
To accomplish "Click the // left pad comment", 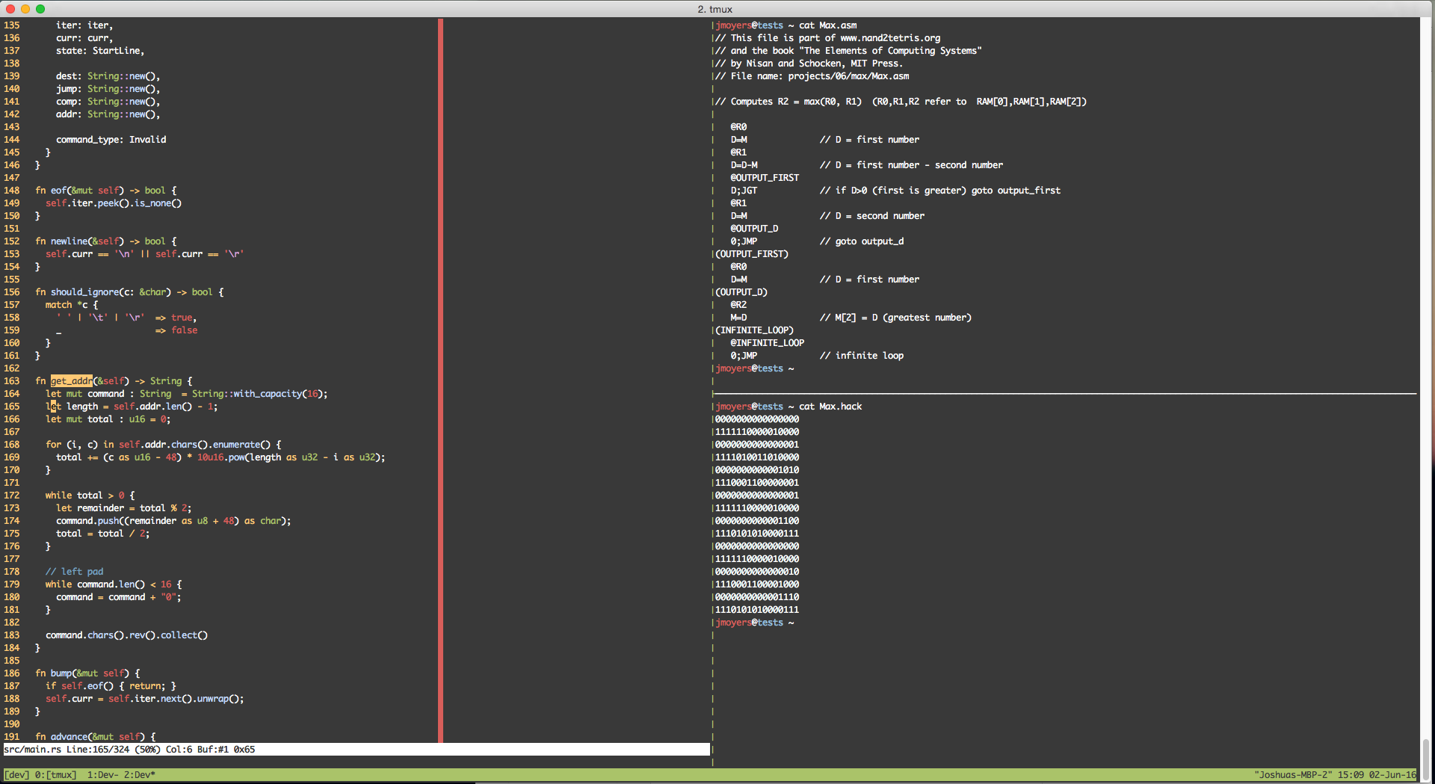I will [x=74, y=571].
